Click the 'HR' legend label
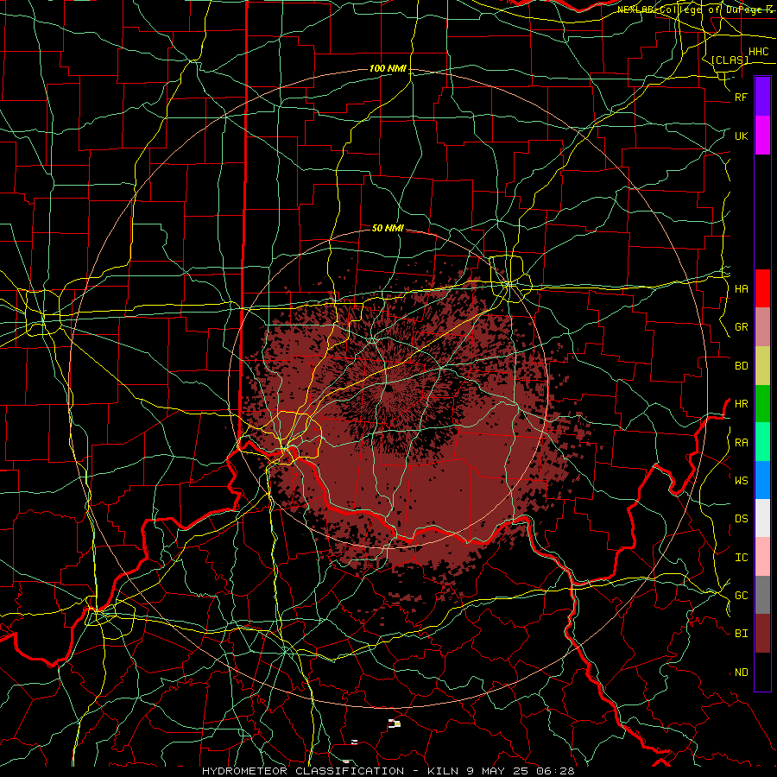Screen dimensions: 777x777 (x=742, y=404)
